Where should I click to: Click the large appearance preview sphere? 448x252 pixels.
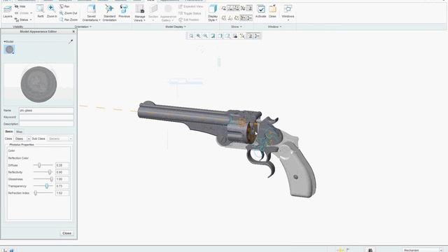(x=38, y=84)
